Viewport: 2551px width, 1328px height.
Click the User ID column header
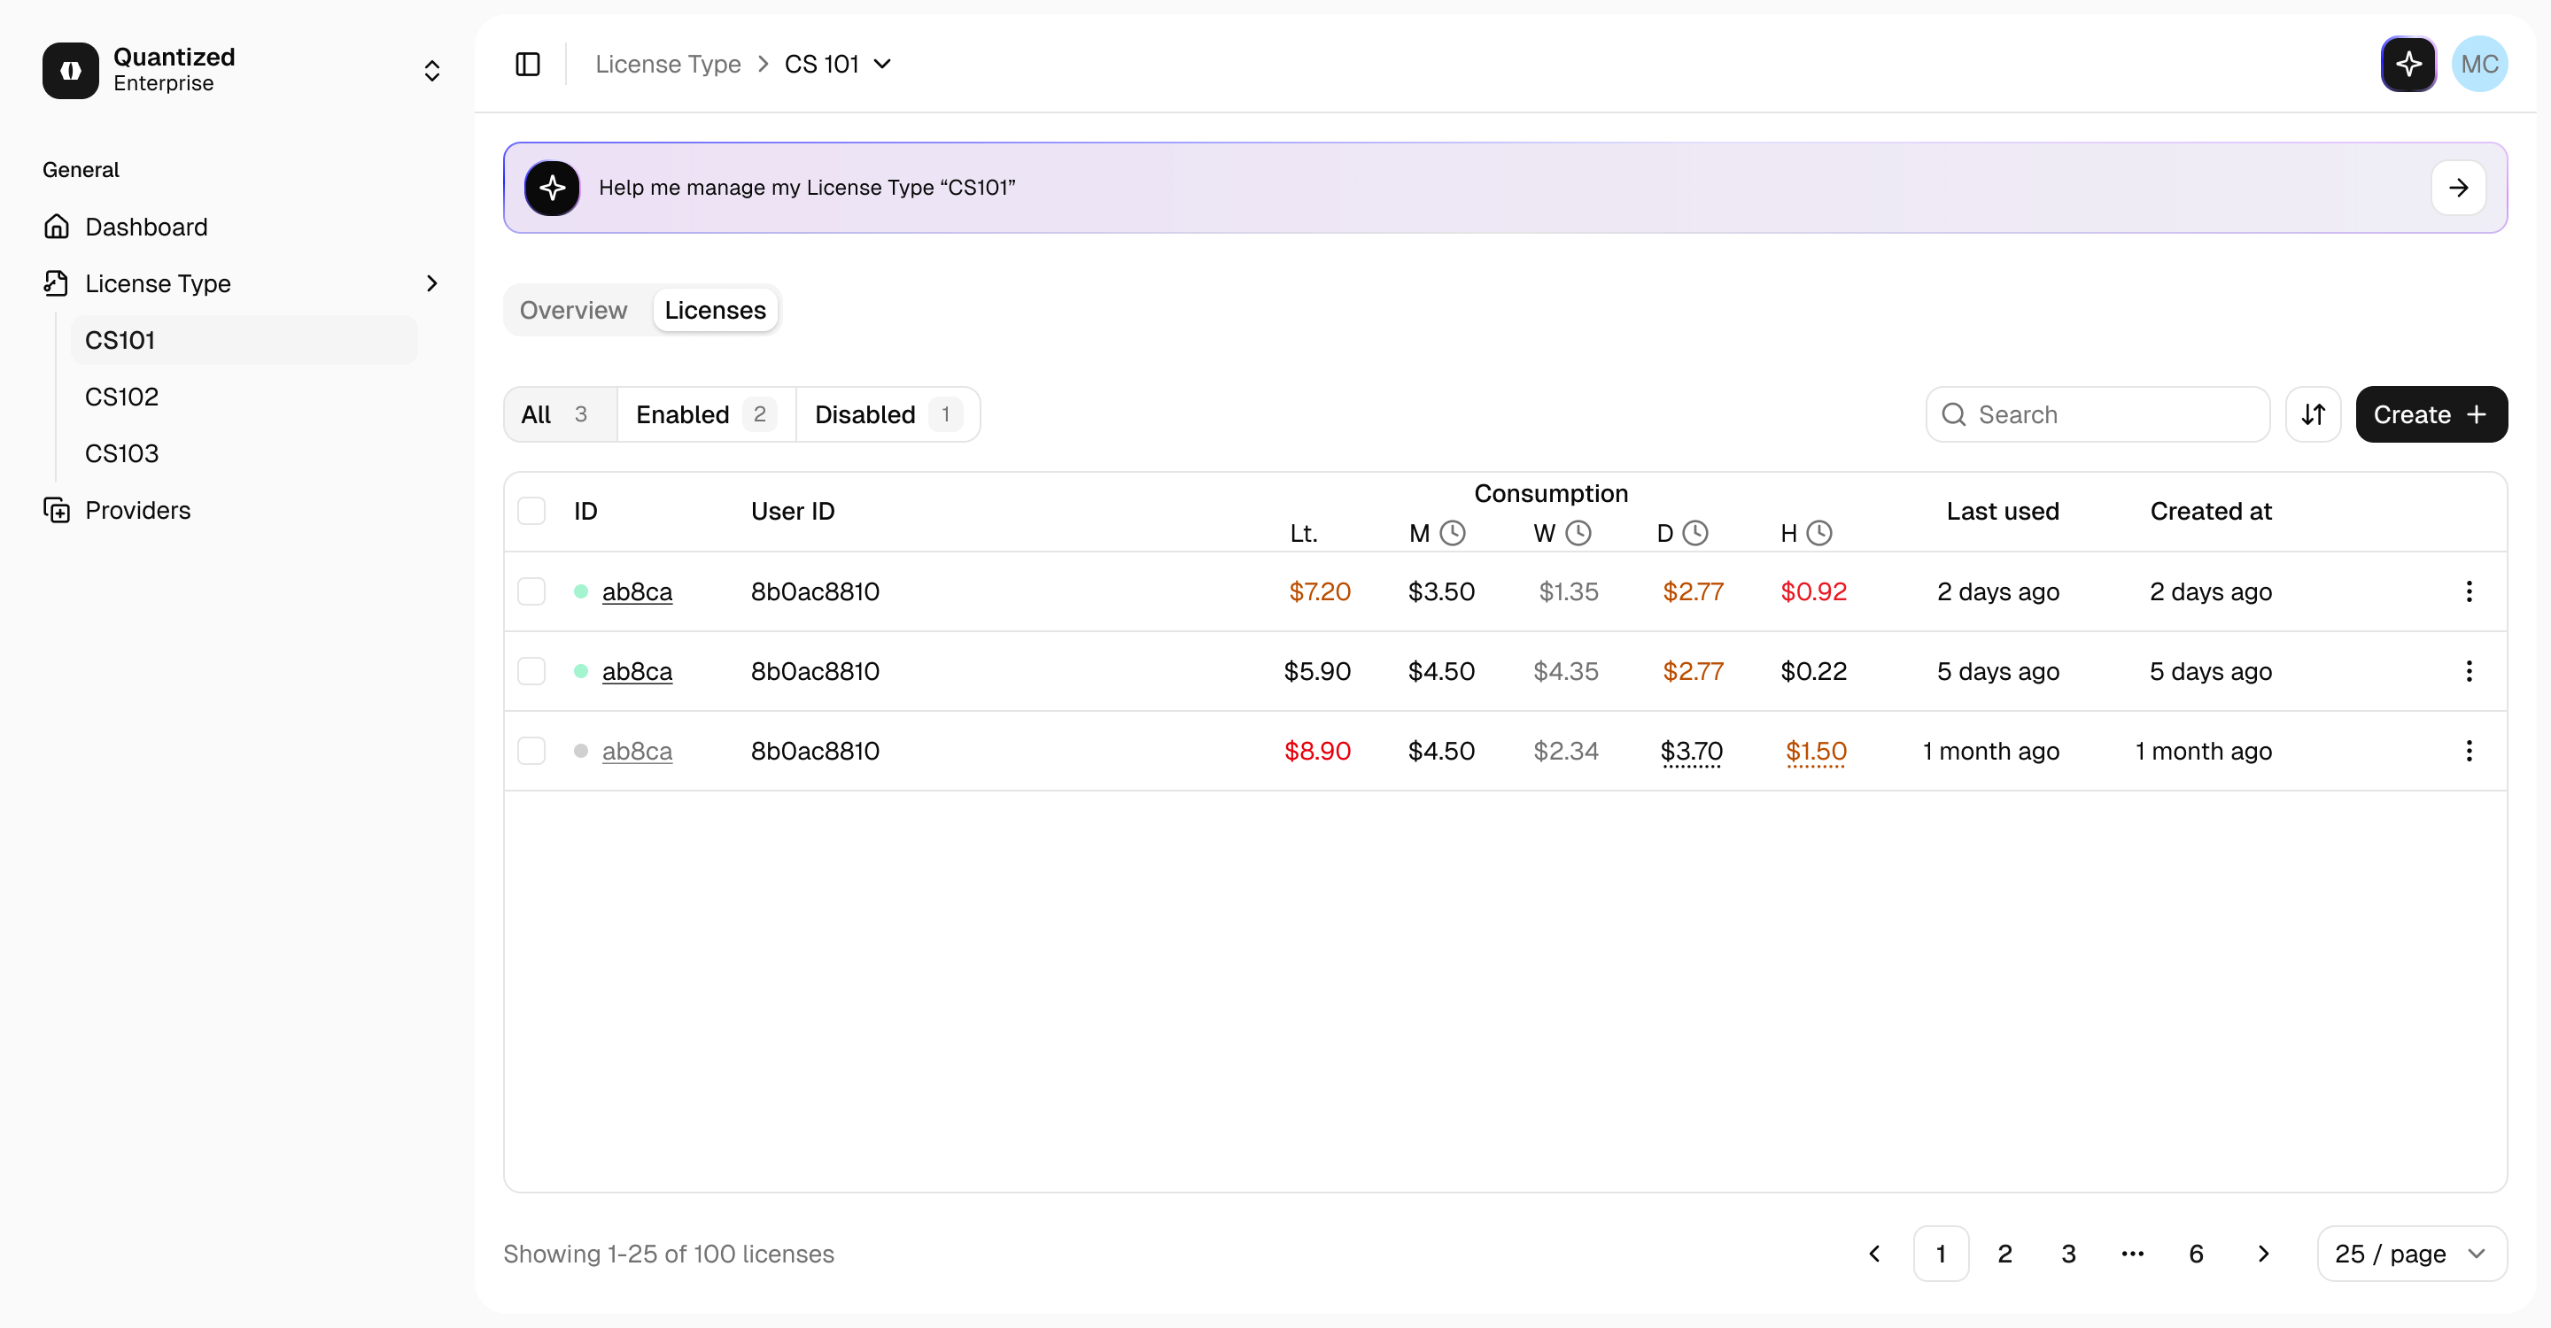792,511
